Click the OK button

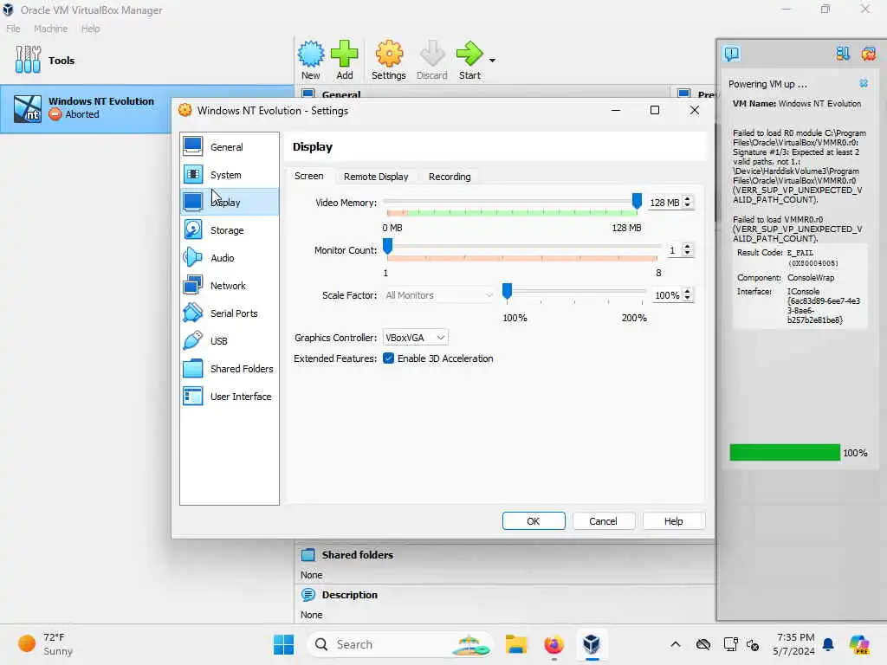click(x=534, y=520)
